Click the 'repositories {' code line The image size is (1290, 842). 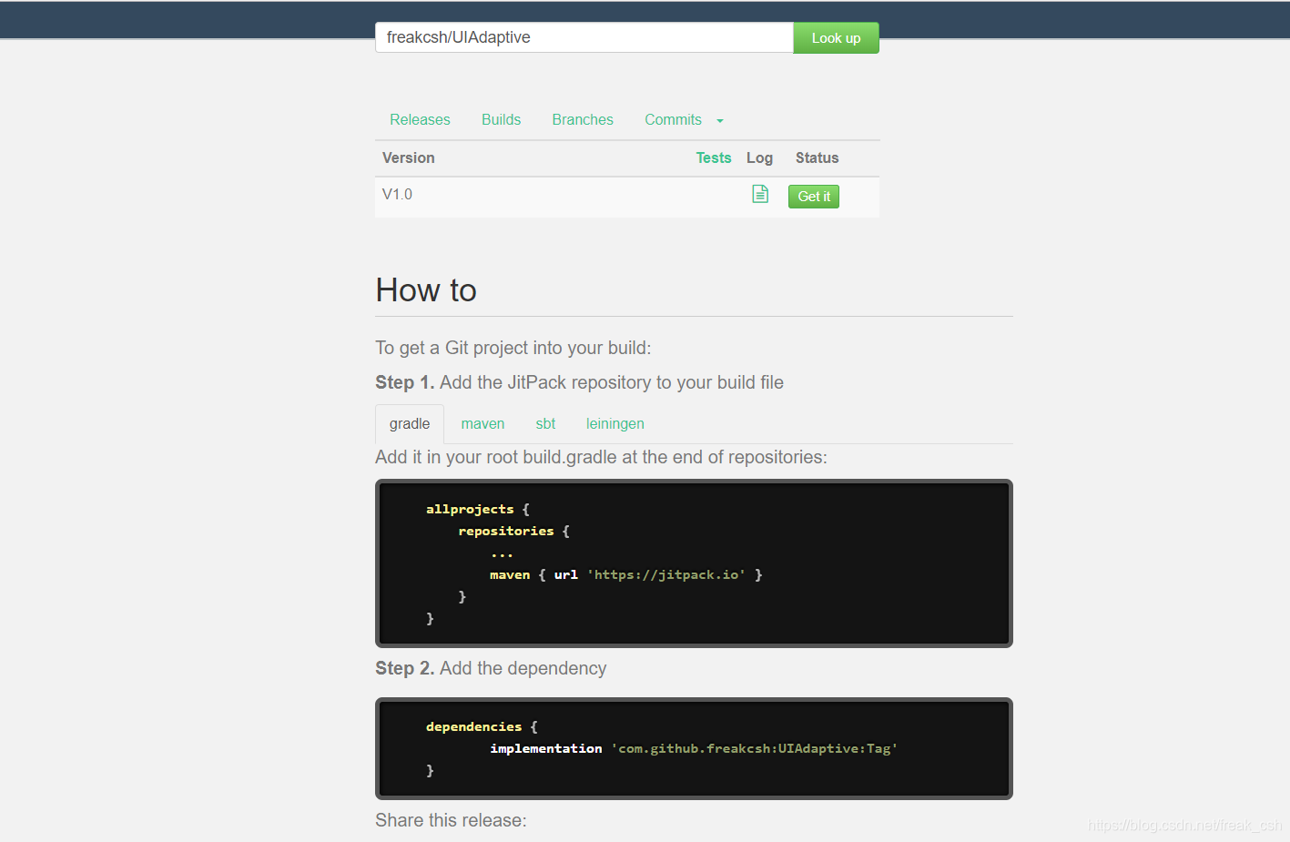click(x=514, y=532)
